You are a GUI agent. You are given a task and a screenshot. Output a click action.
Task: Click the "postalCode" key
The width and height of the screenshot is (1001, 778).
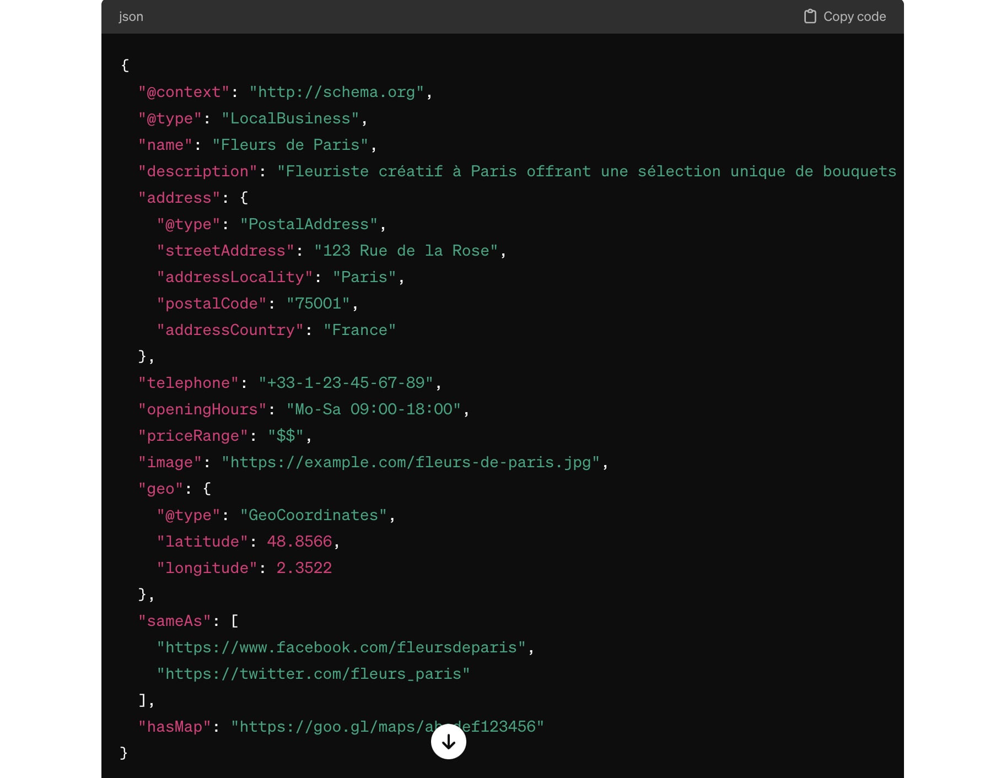pyautogui.click(x=212, y=304)
